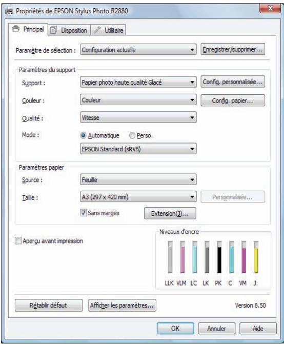Screen dimensions: 284x344
Task: Click the Paramètres du support label
Action: [47, 70]
